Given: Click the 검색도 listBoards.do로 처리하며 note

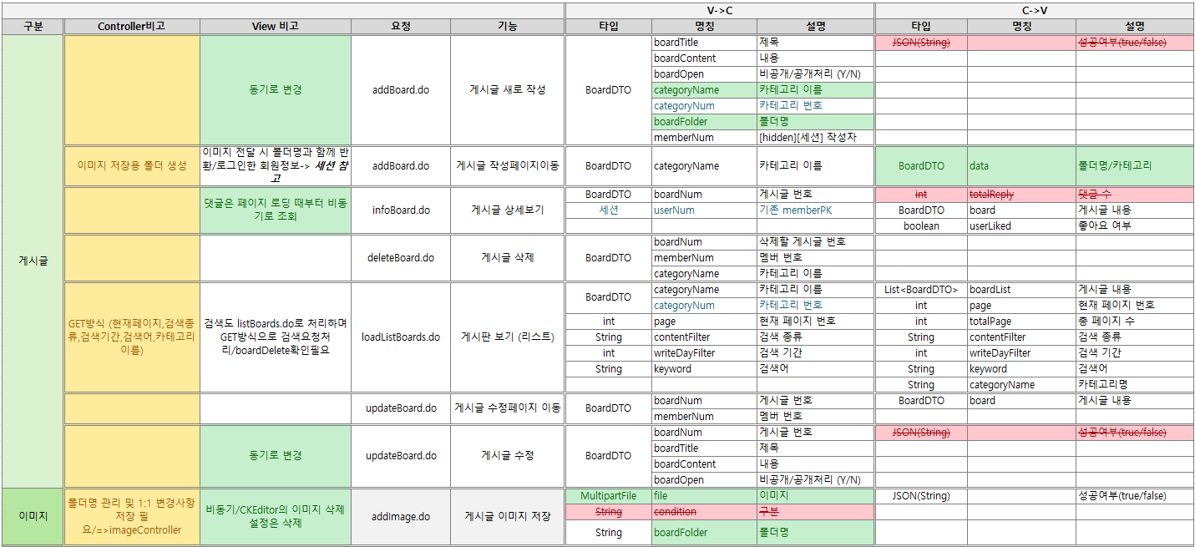Looking at the screenshot, I should coord(275,337).
